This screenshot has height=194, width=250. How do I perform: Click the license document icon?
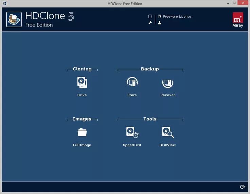click(159, 16)
